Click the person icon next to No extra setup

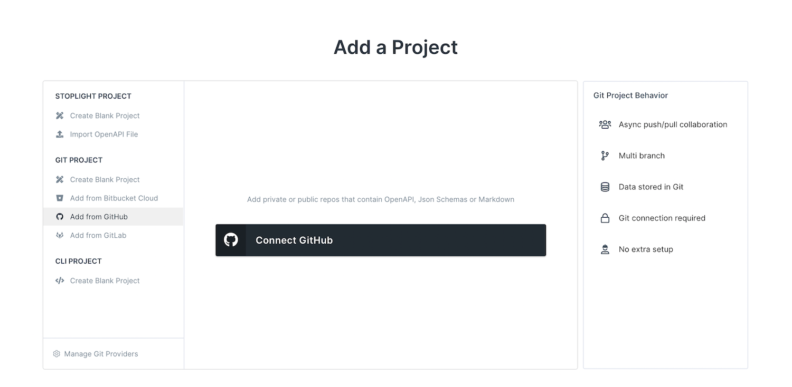tap(605, 249)
